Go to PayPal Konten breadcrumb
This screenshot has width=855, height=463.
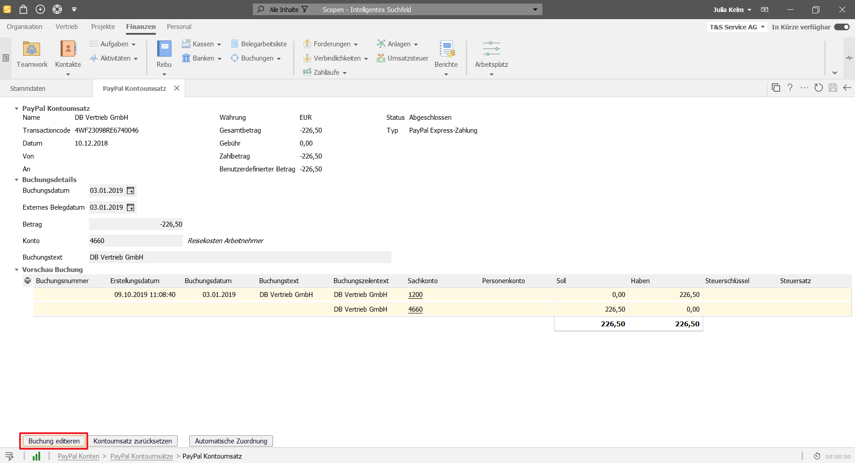[78, 456]
